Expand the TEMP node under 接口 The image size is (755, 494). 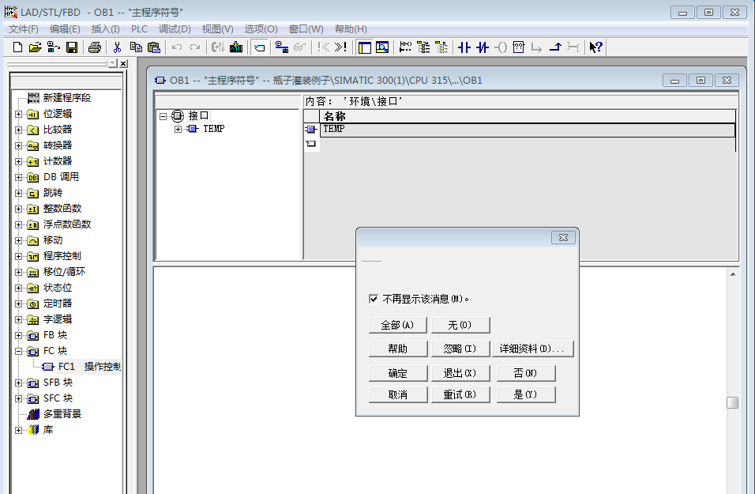[178, 129]
